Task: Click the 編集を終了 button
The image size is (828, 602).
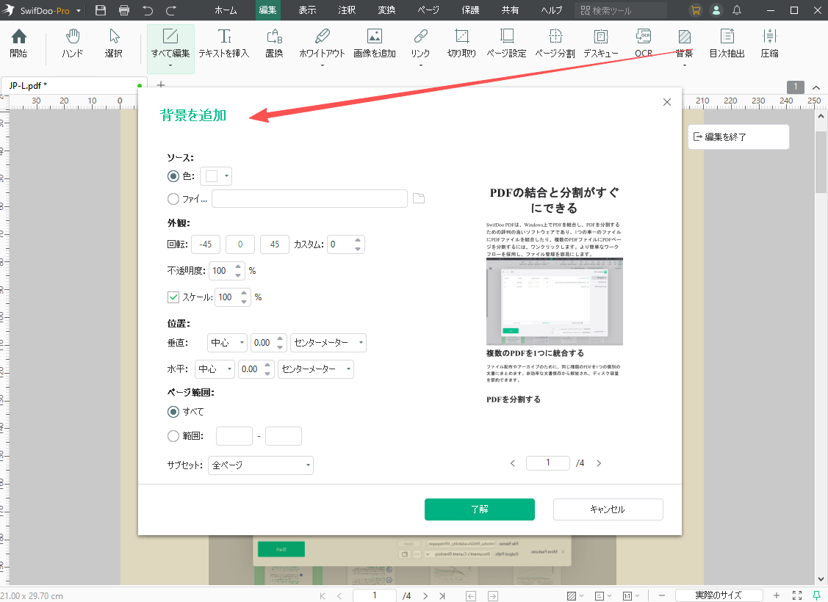Action: pyautogui.click(x=738, y=137)
